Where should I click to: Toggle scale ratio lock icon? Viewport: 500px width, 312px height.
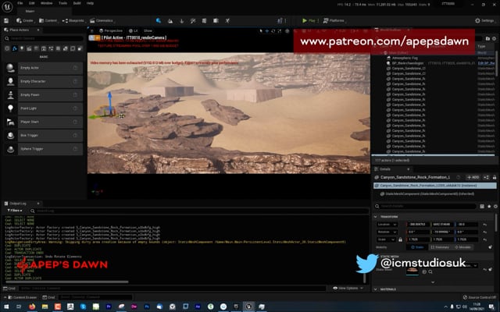400,239
